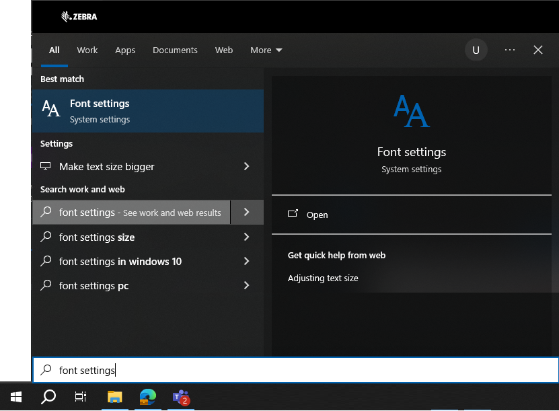Click the Zebra logo
This screenshot has width=559, height=411.
click(x=78, y=16)
